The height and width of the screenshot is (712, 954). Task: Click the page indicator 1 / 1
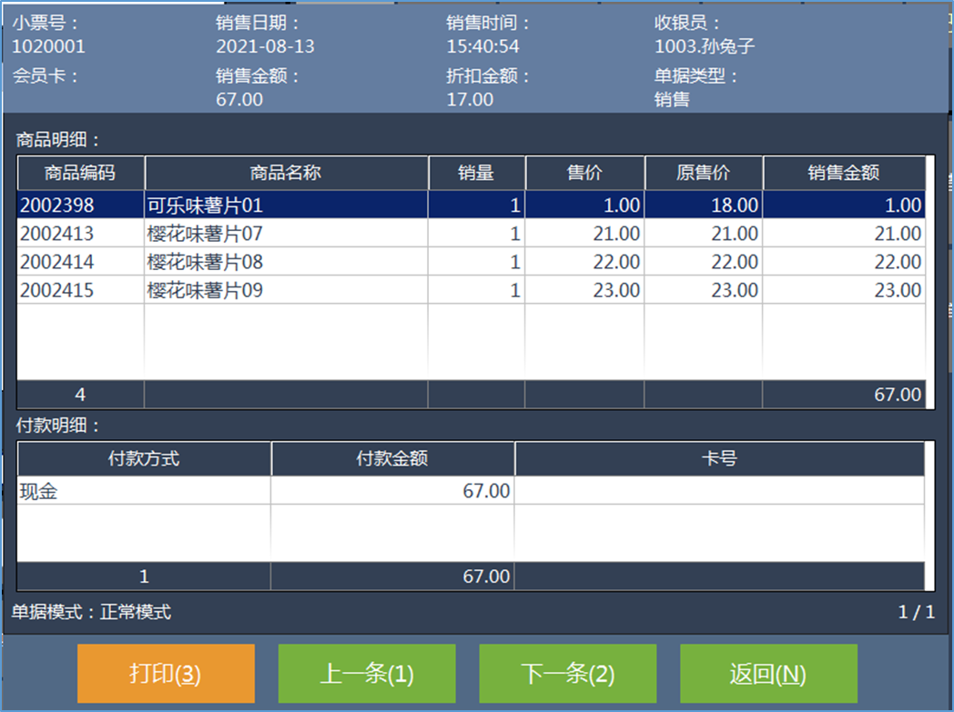[917, 612]
